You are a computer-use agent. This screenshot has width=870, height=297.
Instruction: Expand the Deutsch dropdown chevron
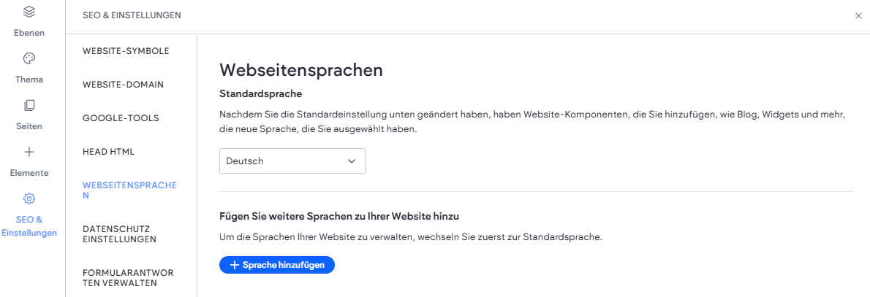click(351, 161)
